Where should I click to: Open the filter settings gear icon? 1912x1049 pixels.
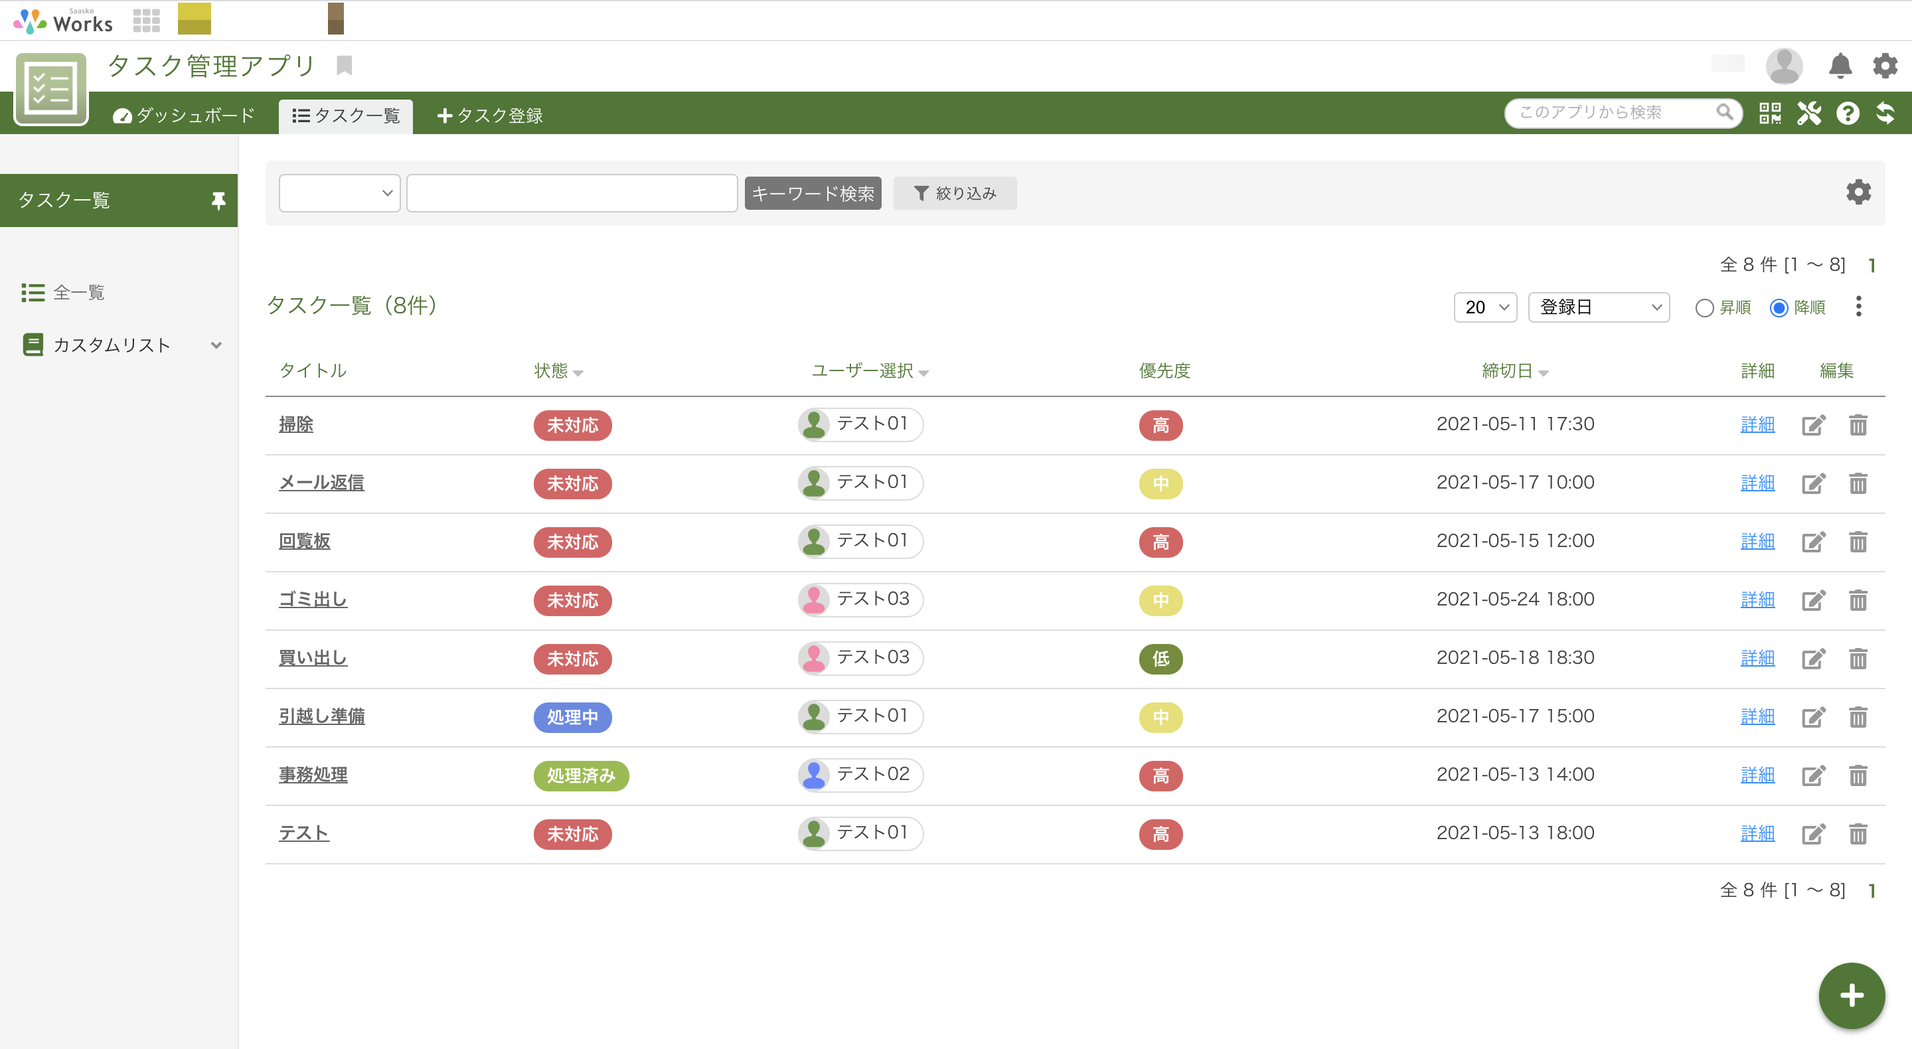point(1859,193)
